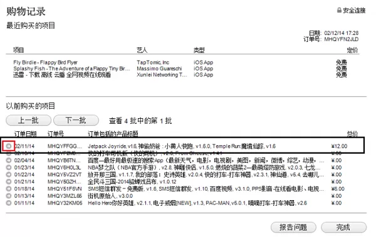This screenshot has width=376, height=237.
Task: Click order number MHQYFN2JLD
Action: click(342, 39)
